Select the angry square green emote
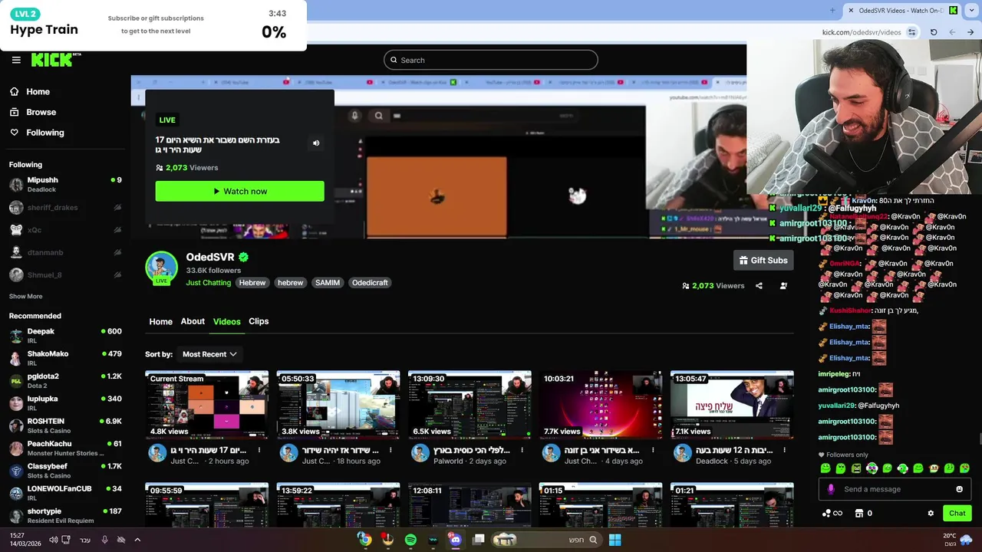This screenshot has height=552, width=982. click(x=856, y=468)
